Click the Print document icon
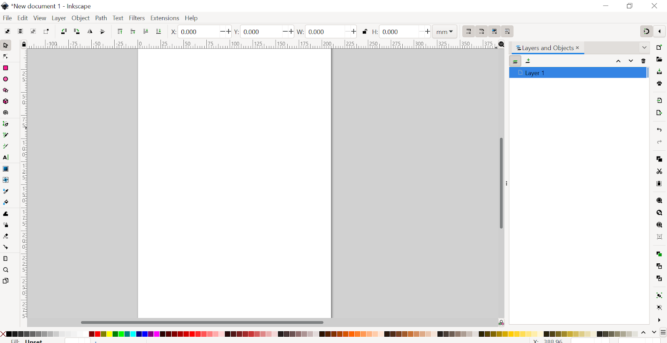 [x=659, y=83]
